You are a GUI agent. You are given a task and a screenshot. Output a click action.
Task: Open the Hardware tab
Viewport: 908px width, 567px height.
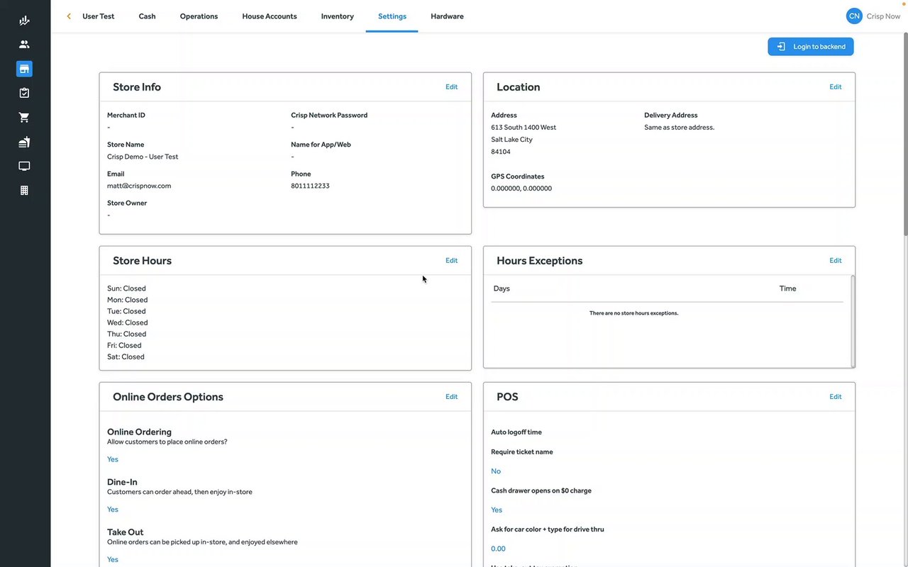[x=447, y=16]
